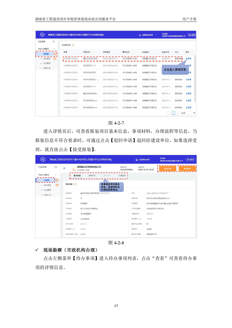Click the company icon beside 湖南鑫远环境检测有限公司
This screenshot has height=328, width=232.
pos(73,169)
